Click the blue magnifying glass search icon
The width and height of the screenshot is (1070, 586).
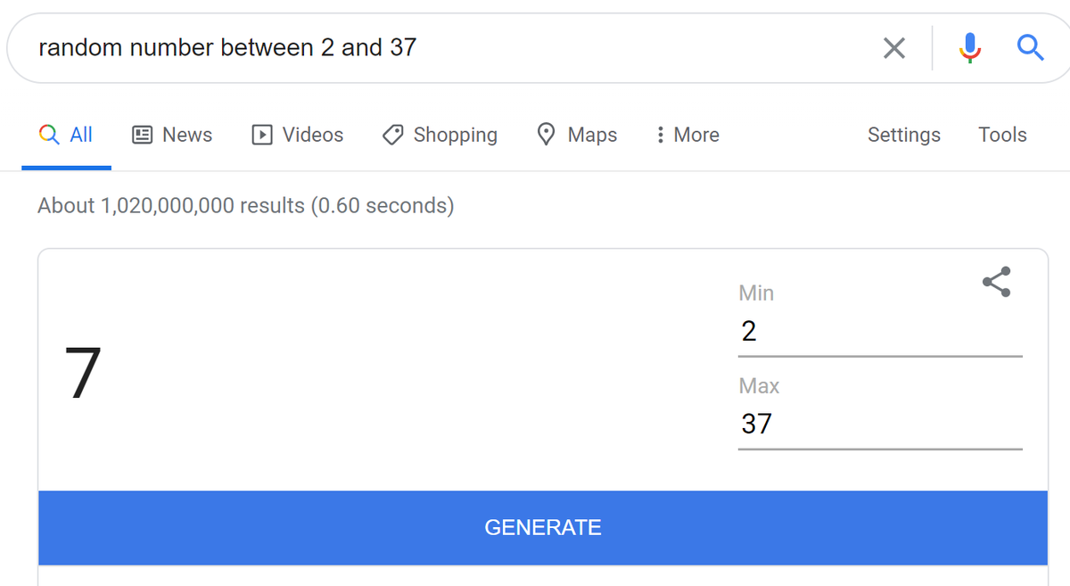click(x=1030, y=47)
